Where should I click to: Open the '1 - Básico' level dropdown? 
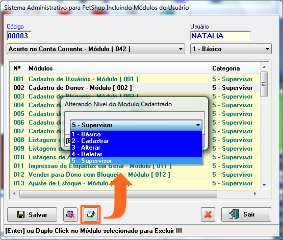(x=231, y=49)
